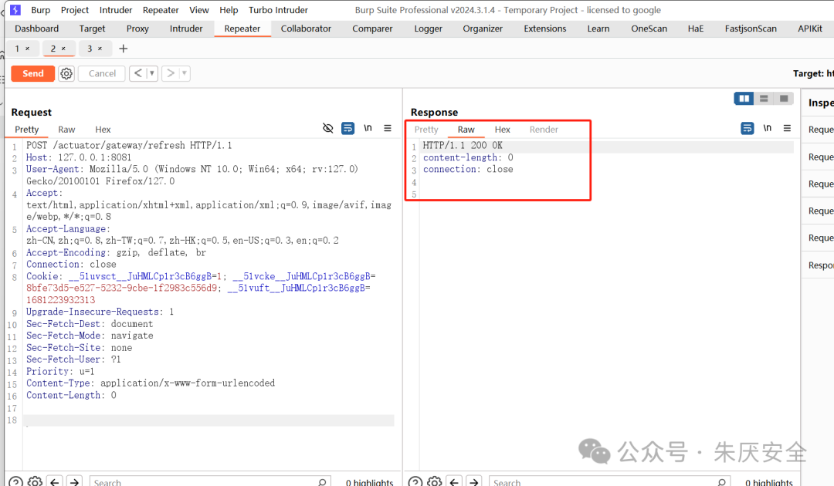Open Request search help icon

[16, 481]
